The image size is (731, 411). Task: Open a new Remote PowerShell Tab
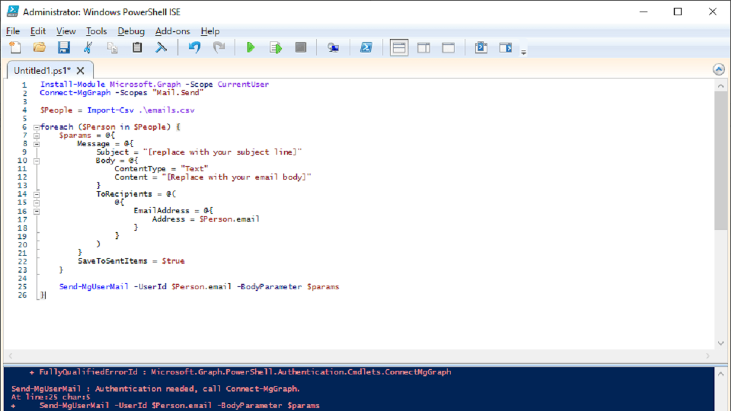click(333, 47)
